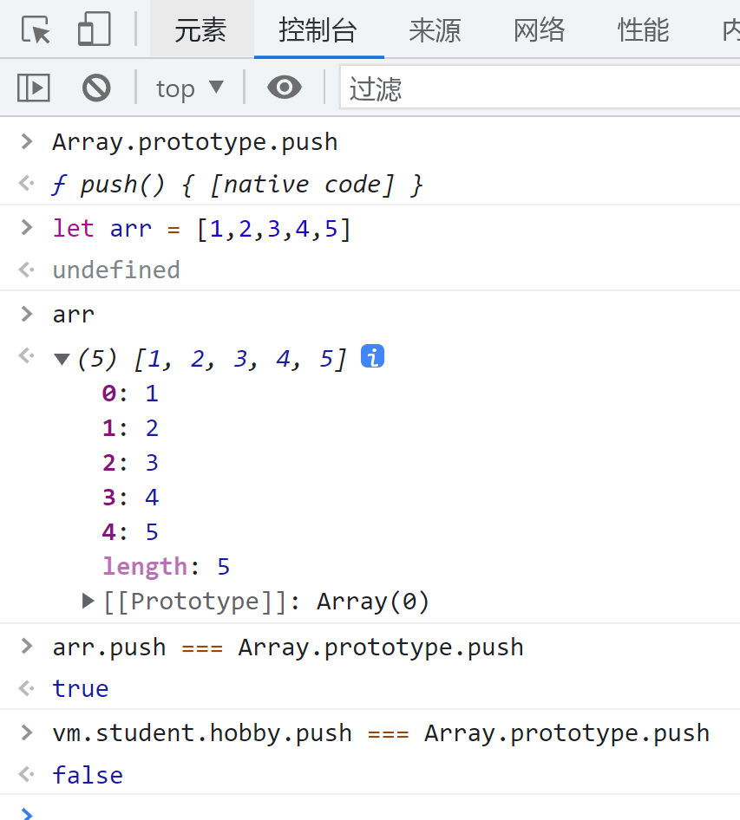Screen dimensions: 740x820
Task: Switch to the 来源 tab
Action: (435, 30)
